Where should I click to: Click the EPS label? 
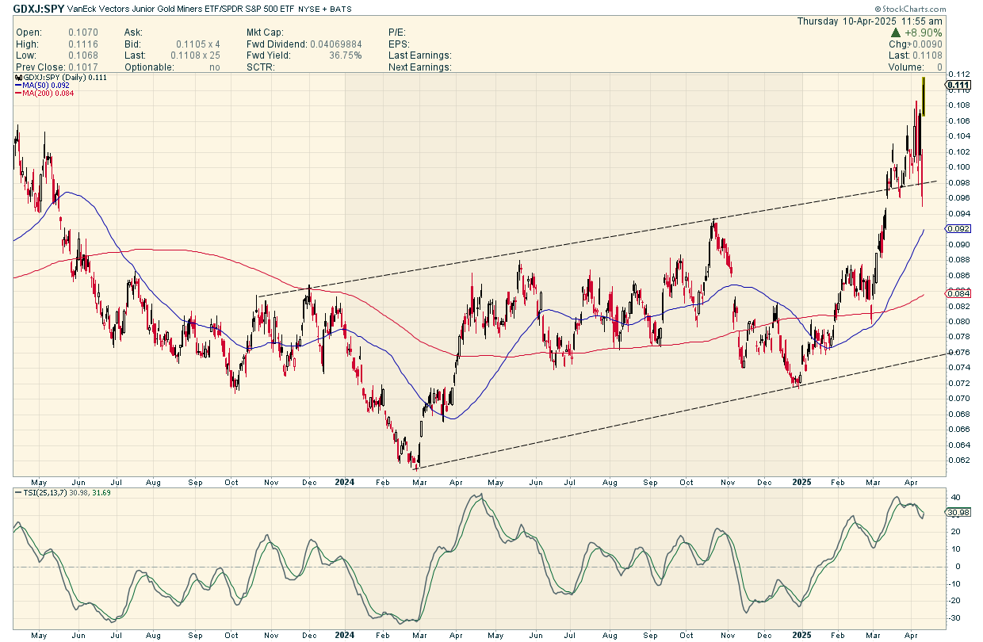[x=400, y=44]
